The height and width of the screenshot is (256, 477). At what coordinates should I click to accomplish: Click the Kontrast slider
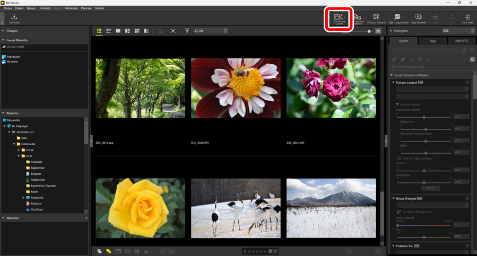pos(423,171)
